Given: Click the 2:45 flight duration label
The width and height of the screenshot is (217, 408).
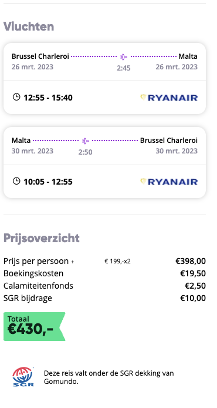Looking at the screenshot, I should 124,68.
